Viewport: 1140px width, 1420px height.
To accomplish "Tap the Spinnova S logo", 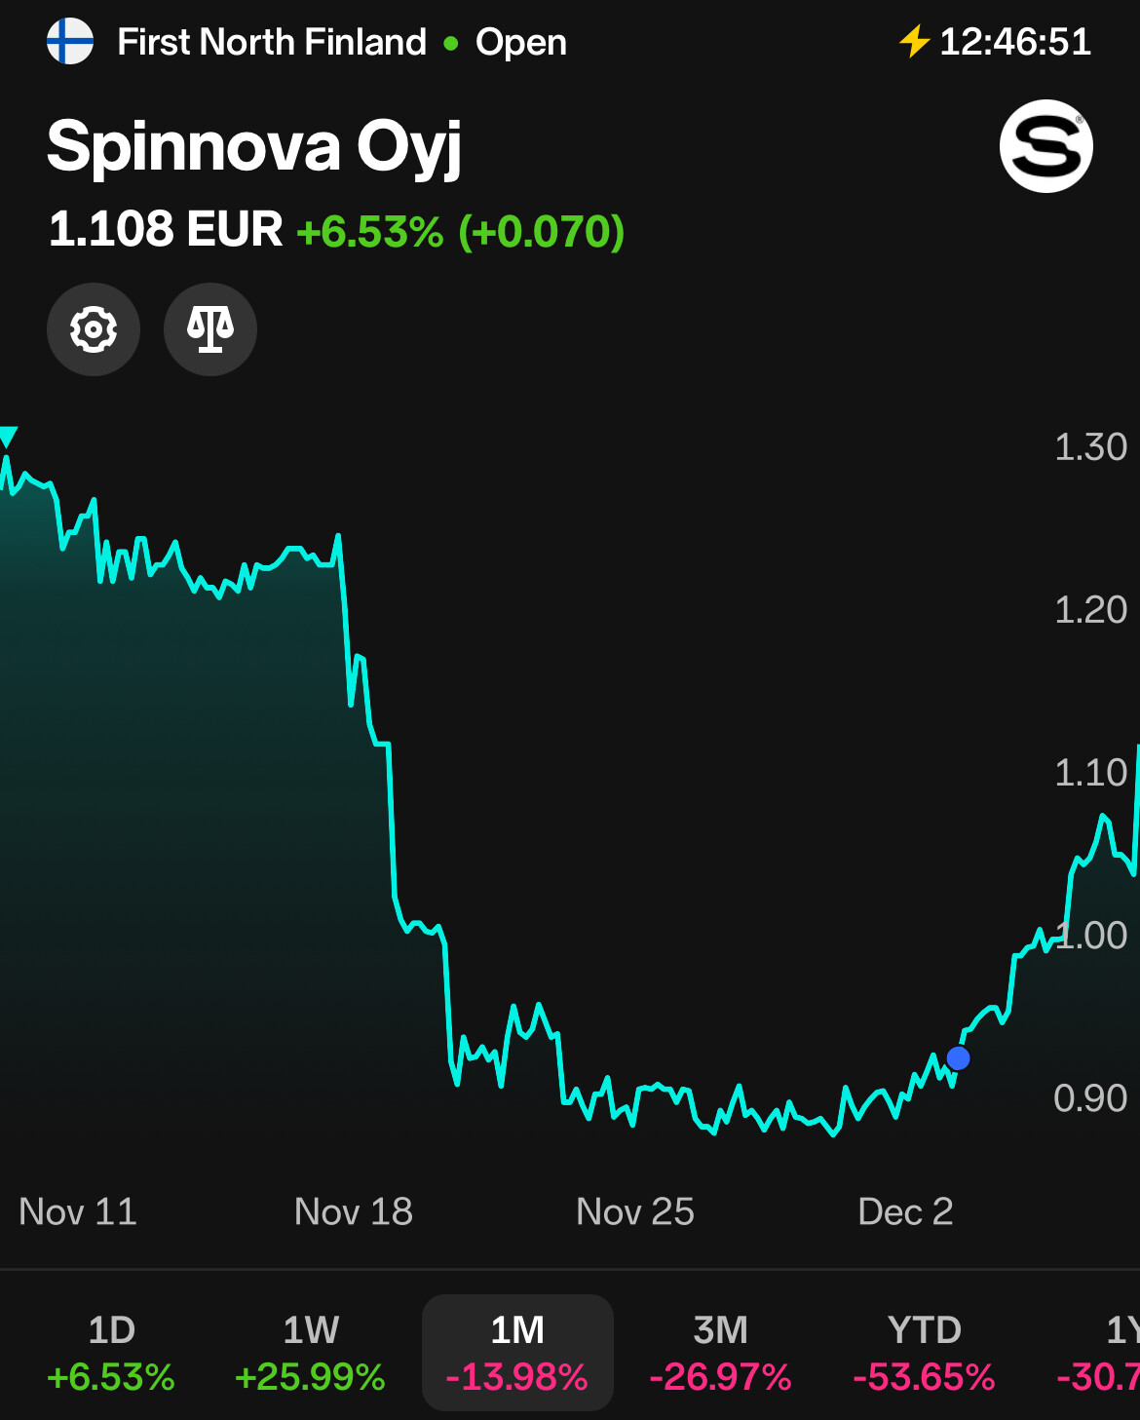I will click(x=1045, y=146).
